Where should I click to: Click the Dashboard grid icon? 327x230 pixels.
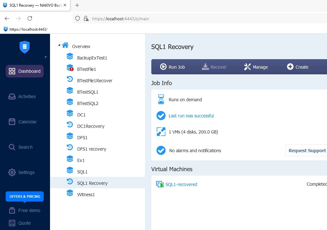[x=12, y=71]
